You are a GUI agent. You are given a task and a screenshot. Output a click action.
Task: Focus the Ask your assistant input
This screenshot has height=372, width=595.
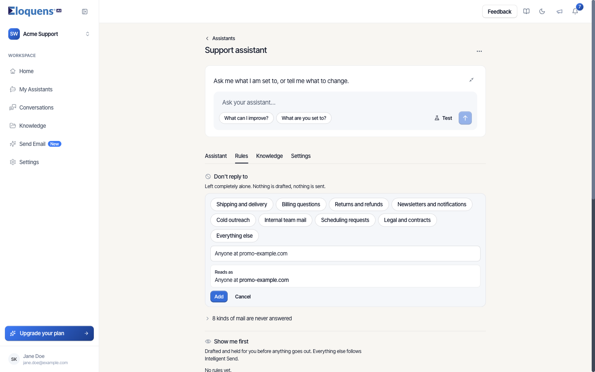(345, 103)
